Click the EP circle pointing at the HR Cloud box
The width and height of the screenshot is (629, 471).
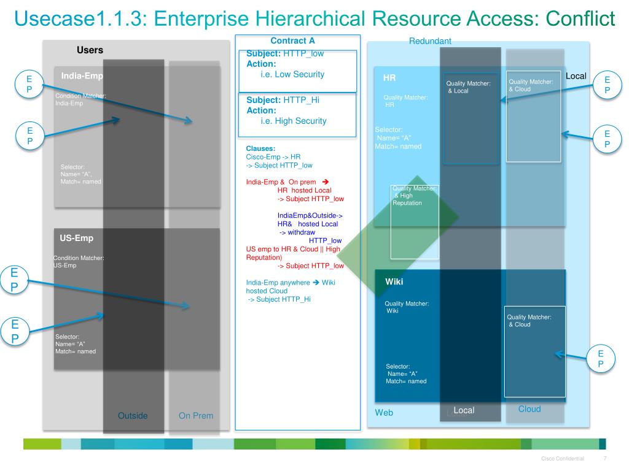[x=607, y=139]
